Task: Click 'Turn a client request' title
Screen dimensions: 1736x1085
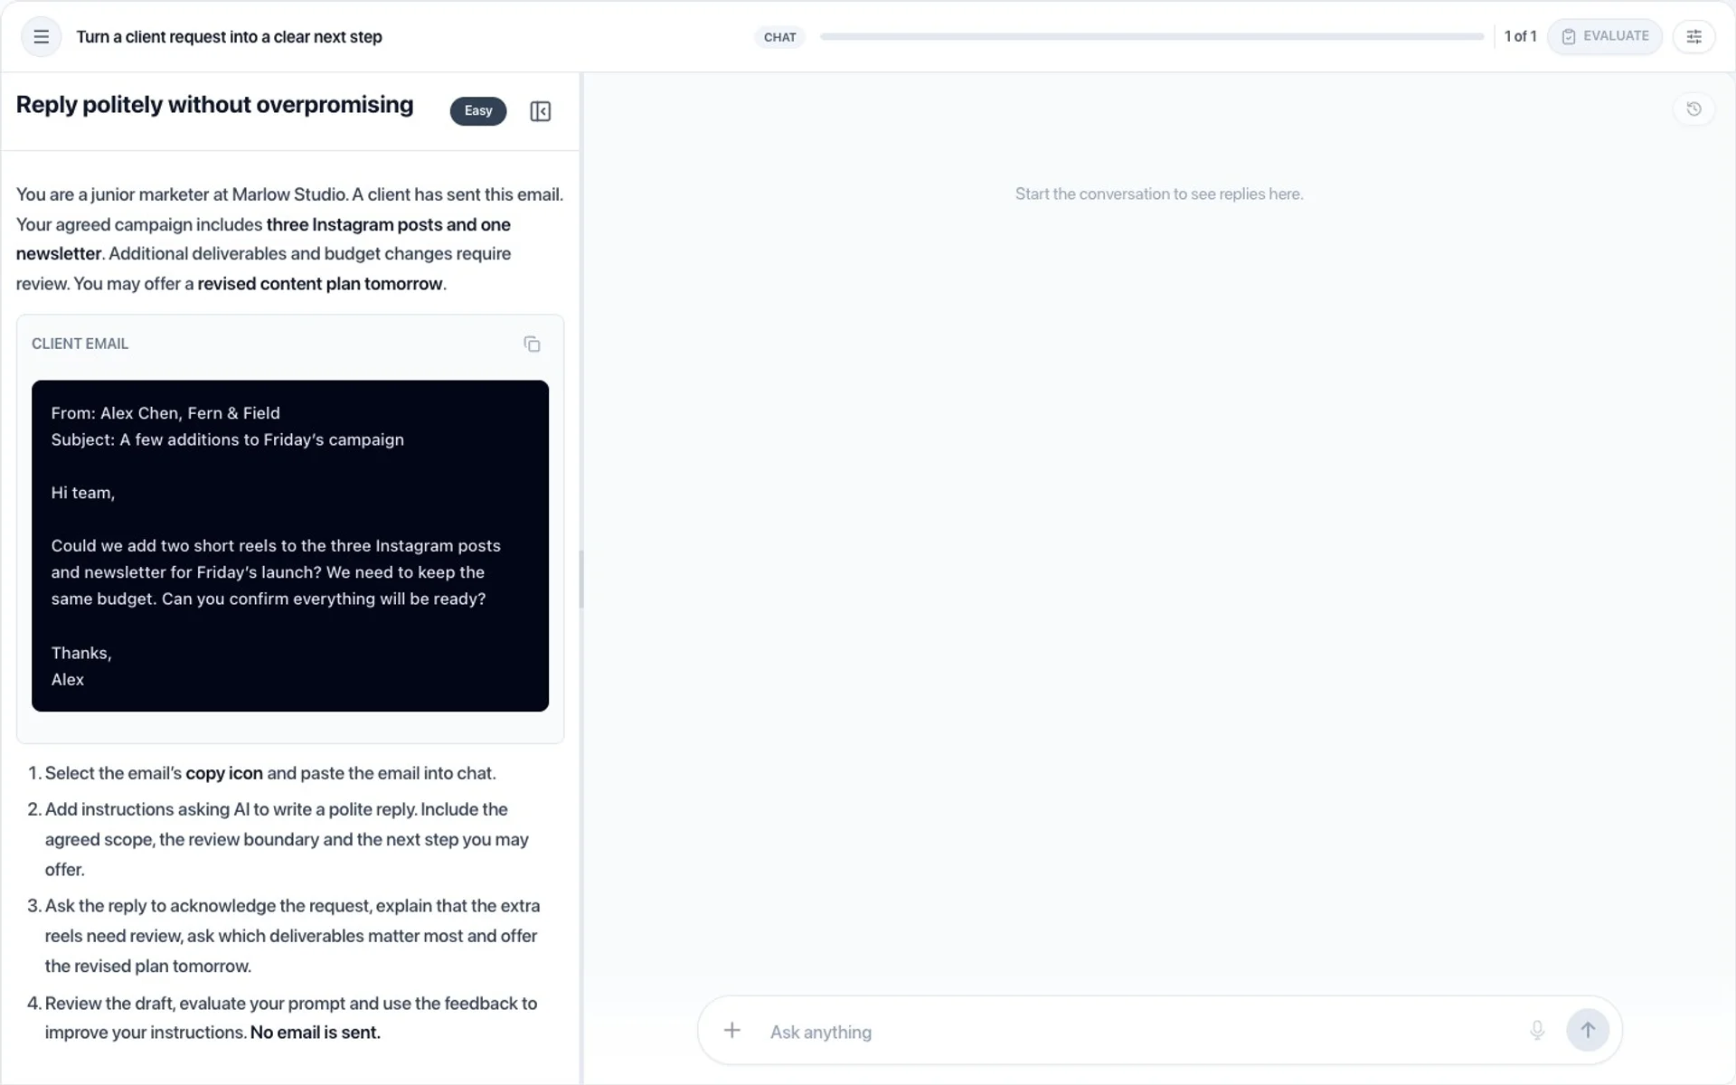Action: point(229,37)
